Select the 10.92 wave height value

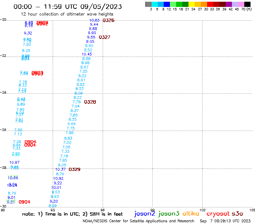[58, 179]
